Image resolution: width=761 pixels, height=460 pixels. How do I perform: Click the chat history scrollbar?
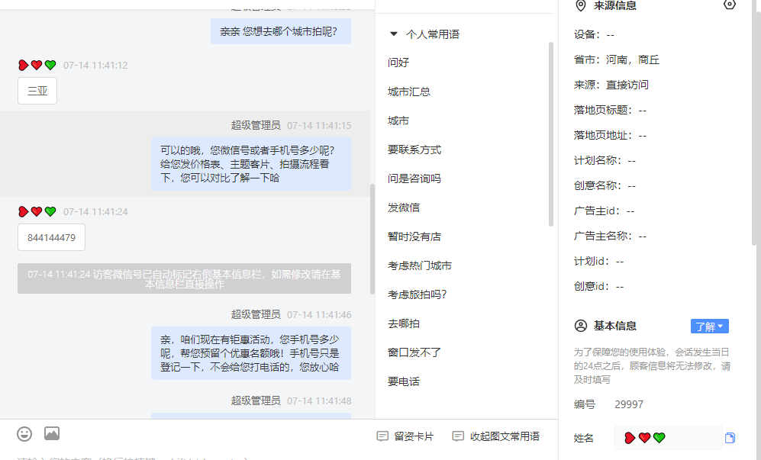[x=372, y=239]
